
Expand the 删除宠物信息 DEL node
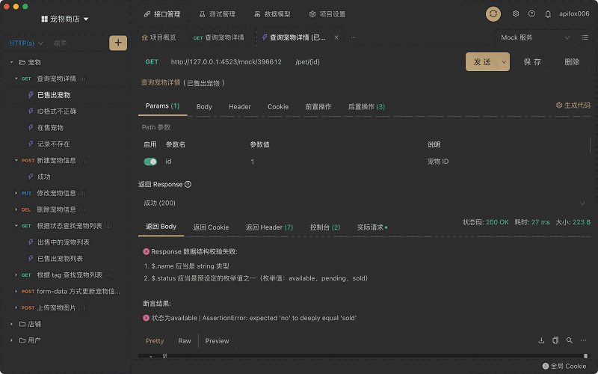16,209
